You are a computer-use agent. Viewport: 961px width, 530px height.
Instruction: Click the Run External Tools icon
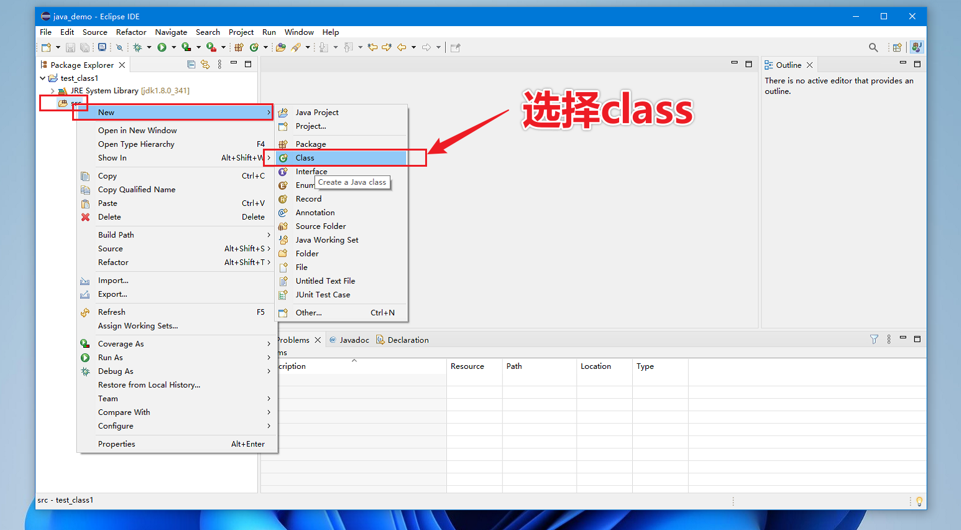coord(211,47)
